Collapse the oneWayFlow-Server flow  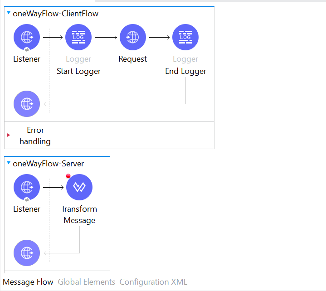pyautogui.click(x=9, y=163)
